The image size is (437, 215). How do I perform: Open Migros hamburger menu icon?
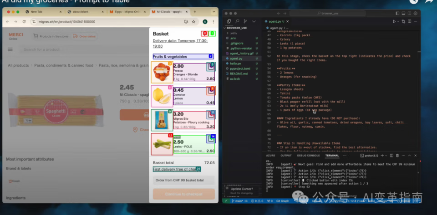[x=10, y=49]
